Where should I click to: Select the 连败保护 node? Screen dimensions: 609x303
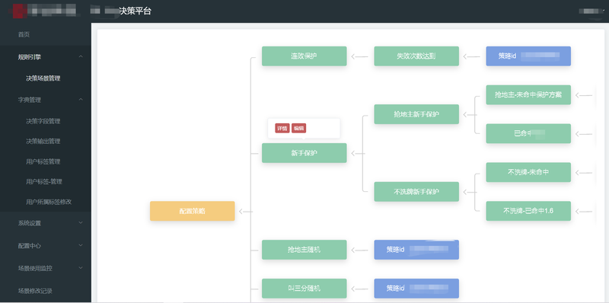304,56
